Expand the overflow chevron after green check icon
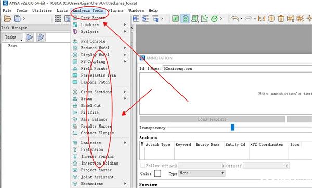This screenshot has height=188, width=312. pyautogui.click(x=221, y=19)
